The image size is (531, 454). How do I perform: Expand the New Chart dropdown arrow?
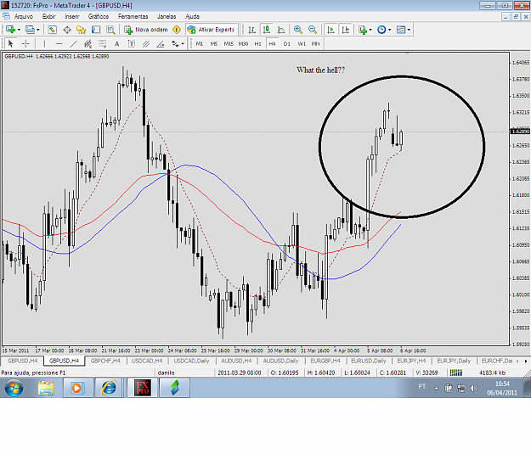(19, 30)
